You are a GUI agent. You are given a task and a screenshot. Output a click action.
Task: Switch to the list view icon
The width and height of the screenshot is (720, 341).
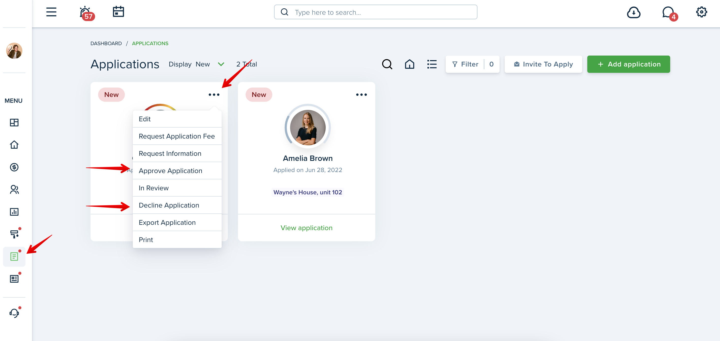(432, 64)
